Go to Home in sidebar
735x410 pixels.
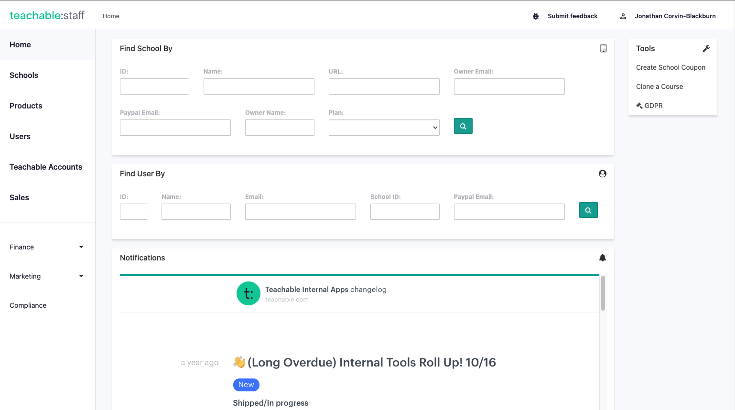tap(47, 44)
